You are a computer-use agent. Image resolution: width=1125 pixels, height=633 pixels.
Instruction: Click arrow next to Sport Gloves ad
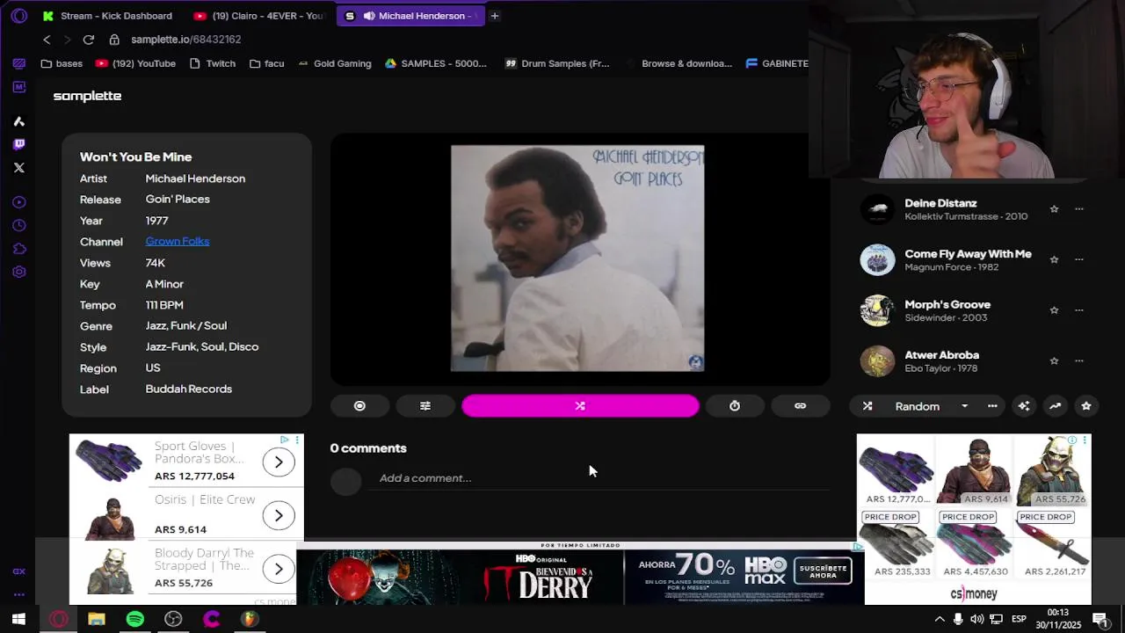[x=279, y=462]
